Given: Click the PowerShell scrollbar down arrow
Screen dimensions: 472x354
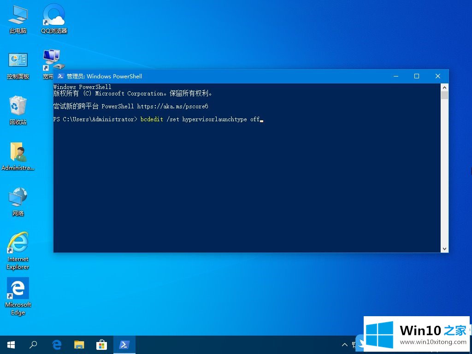Looking at the screenshot, I should point(444,248).
